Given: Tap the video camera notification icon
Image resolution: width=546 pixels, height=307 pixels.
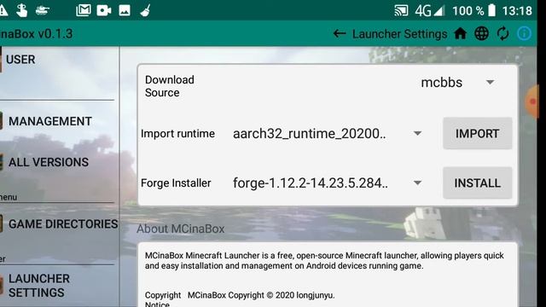Looking at the screenshot, I should click(104, 10).
